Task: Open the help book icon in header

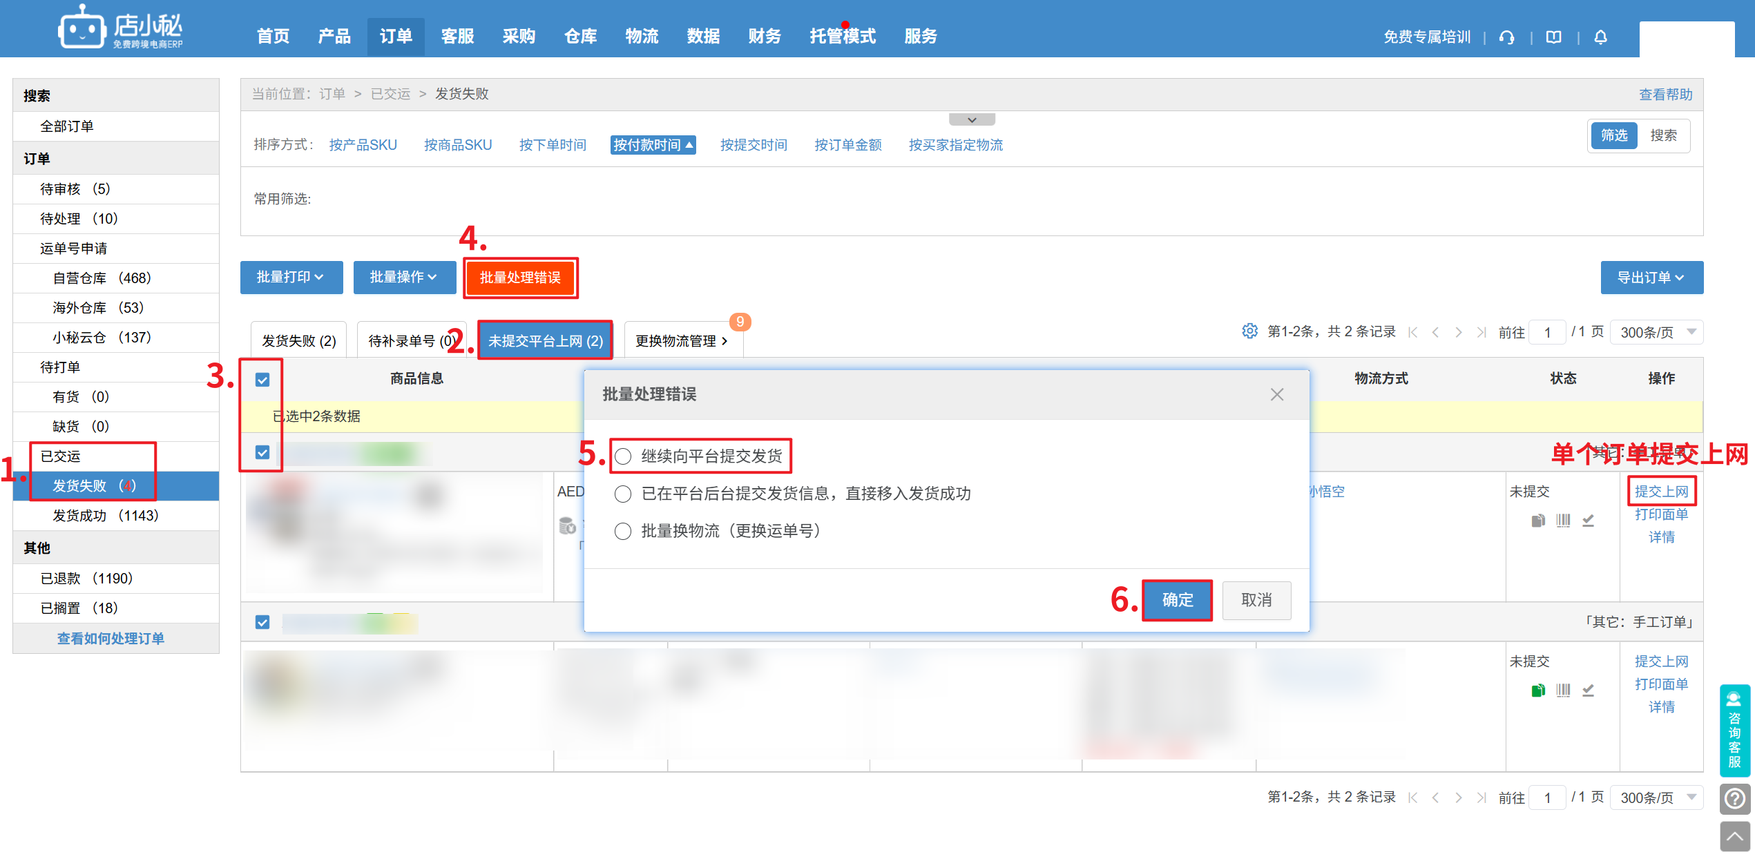Action: pos(1553,37)
